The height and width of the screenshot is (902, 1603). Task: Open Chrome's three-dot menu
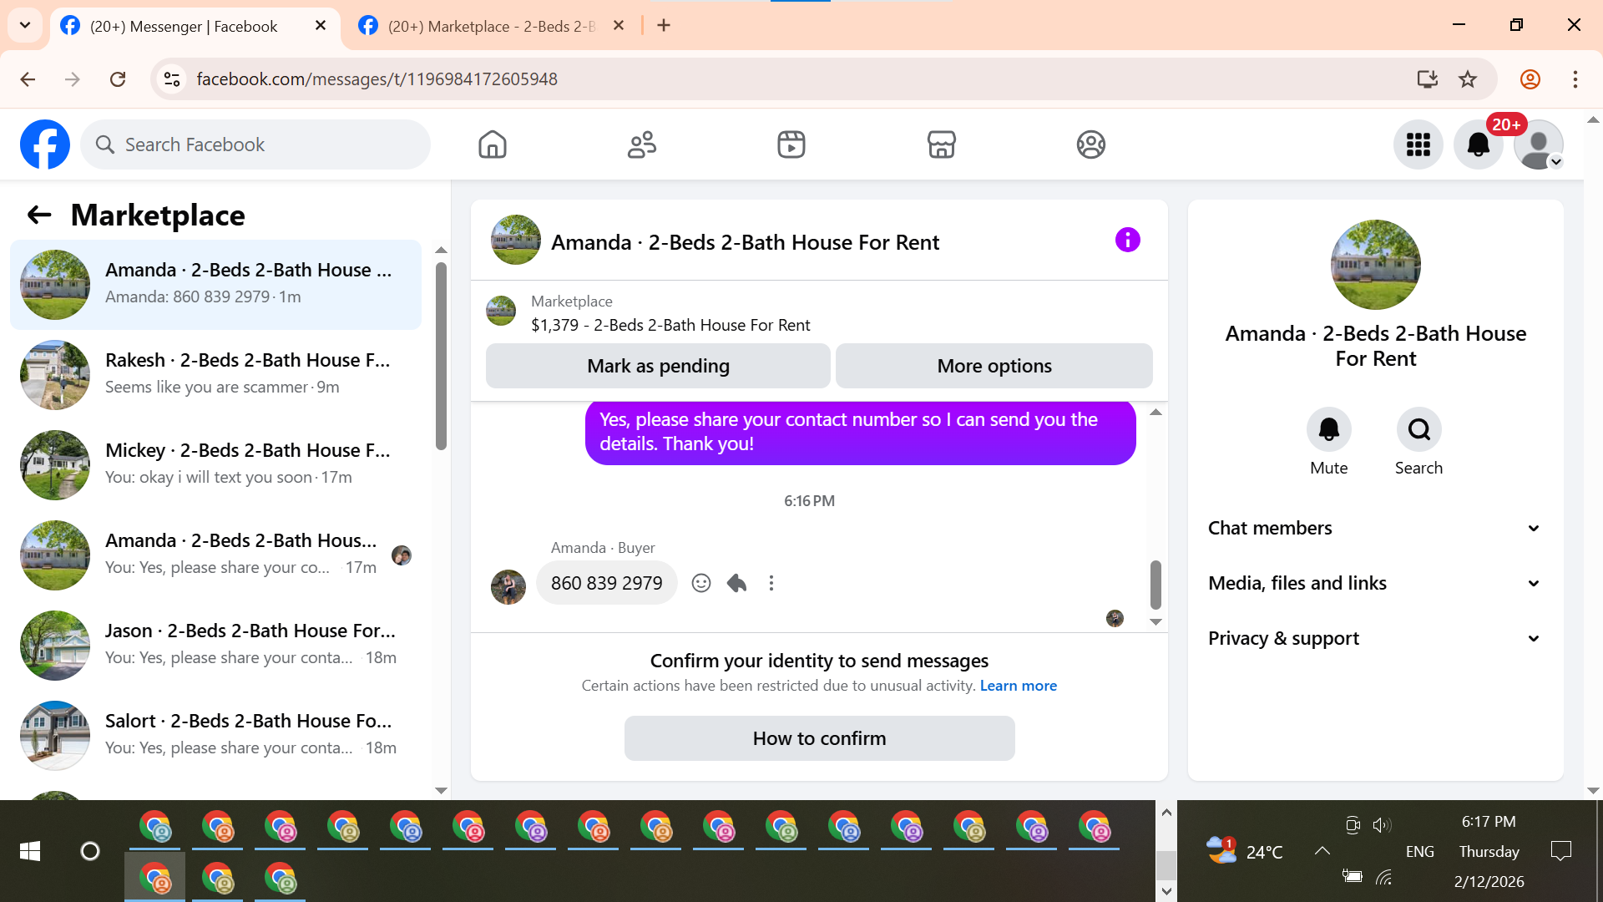[1575, 79]
